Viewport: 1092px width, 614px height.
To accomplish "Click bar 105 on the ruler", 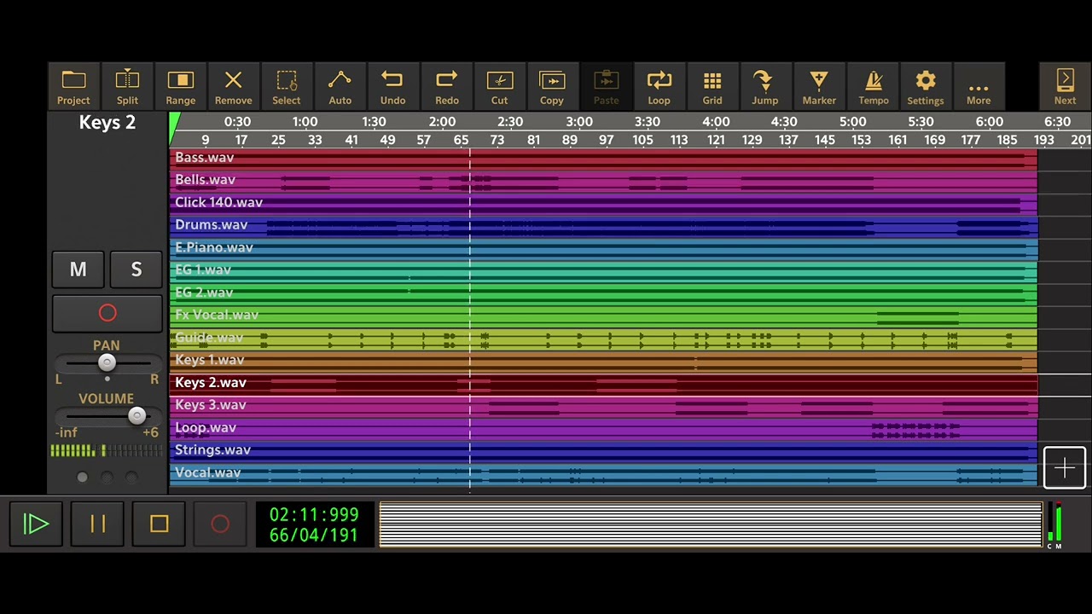I will click(x=642, y=140).
